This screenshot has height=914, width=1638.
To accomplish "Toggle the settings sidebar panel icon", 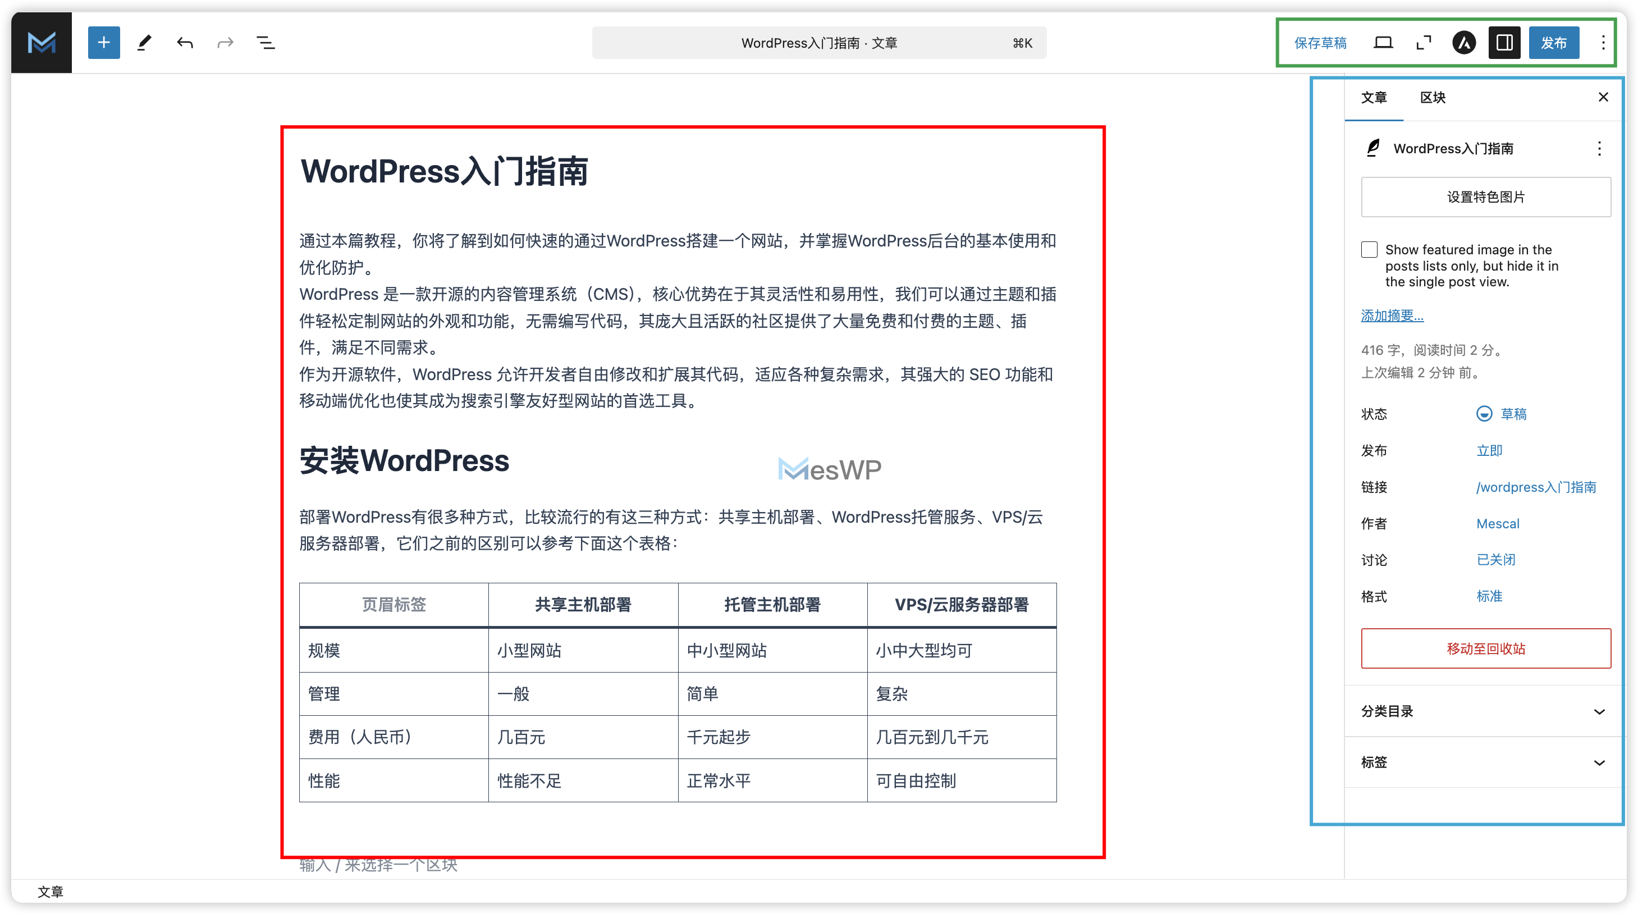I will coord(1504,43).
